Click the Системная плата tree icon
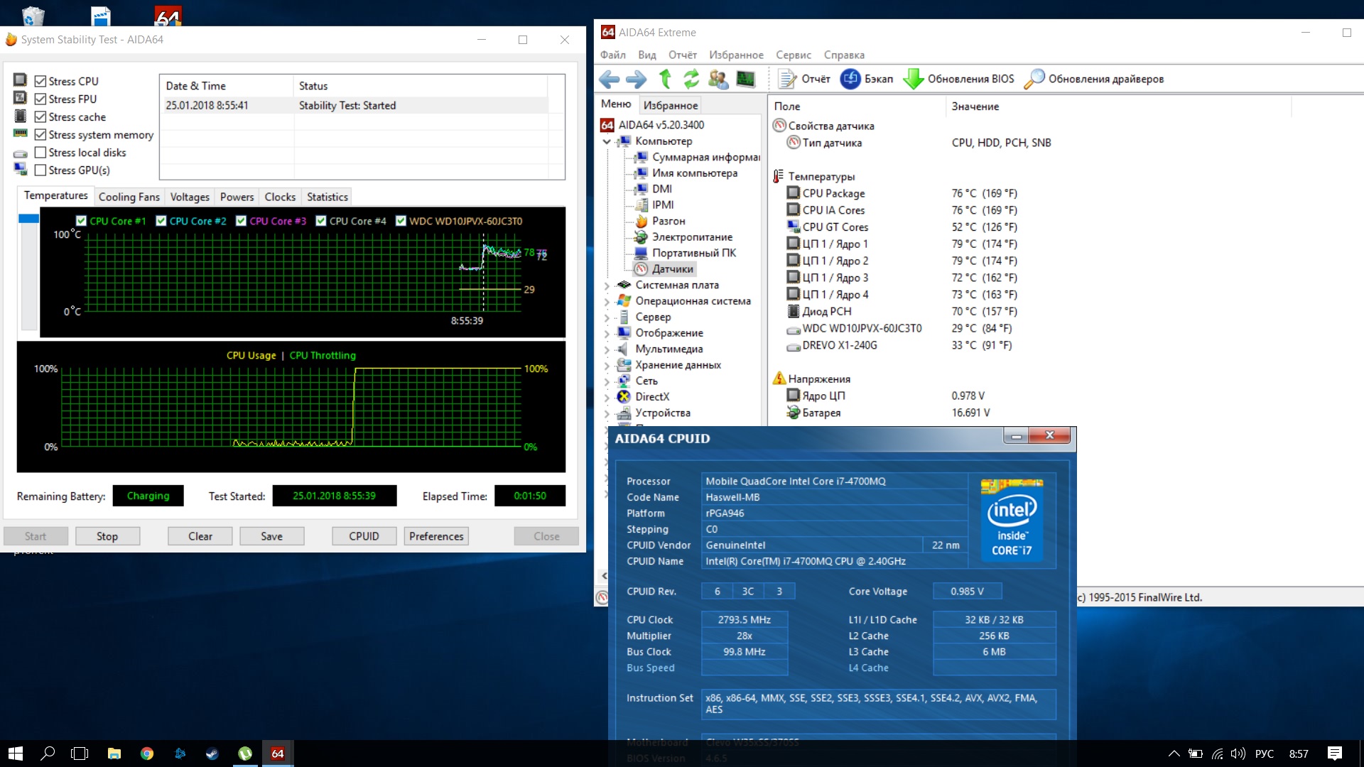 (x=624, y=285)
